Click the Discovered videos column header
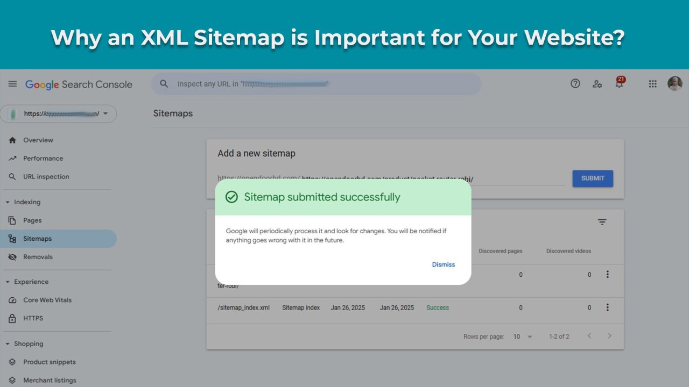The image size is (689, 387). 568,251
